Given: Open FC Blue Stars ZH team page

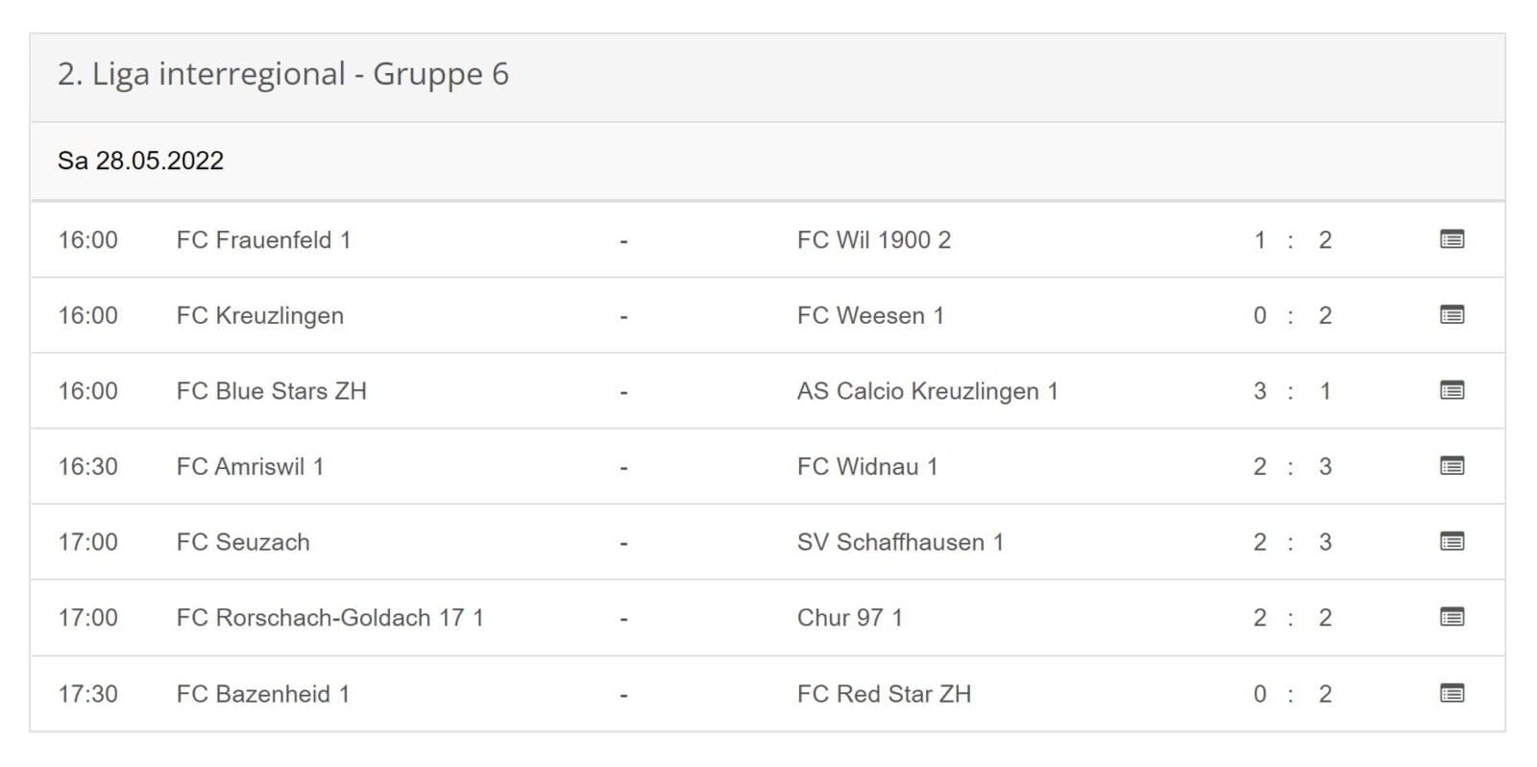Looking at the screenshot, I should point(271,391).
